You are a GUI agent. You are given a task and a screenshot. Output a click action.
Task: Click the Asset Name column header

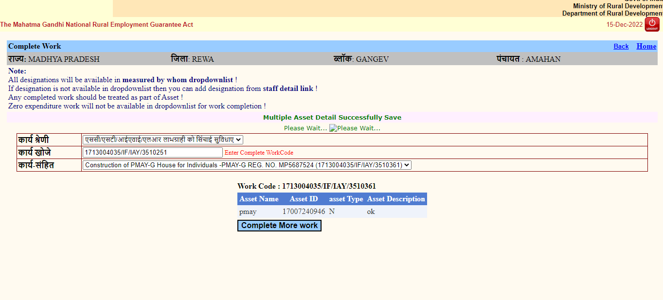(259, 199)
